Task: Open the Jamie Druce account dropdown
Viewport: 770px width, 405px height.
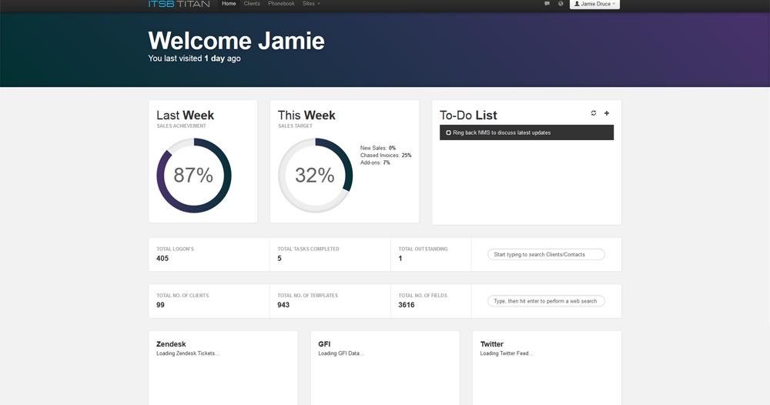Action: point(595,4)
